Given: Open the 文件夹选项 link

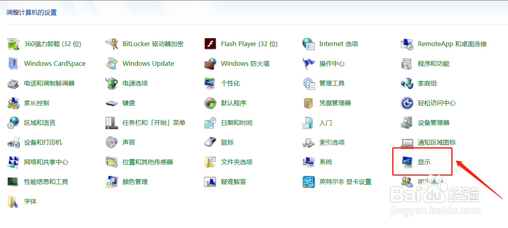Looking at the screenshot, I should tap(237, 162).
